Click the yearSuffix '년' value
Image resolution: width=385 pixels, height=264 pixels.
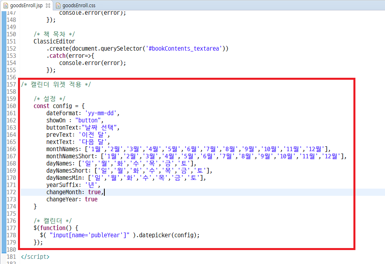91,185
